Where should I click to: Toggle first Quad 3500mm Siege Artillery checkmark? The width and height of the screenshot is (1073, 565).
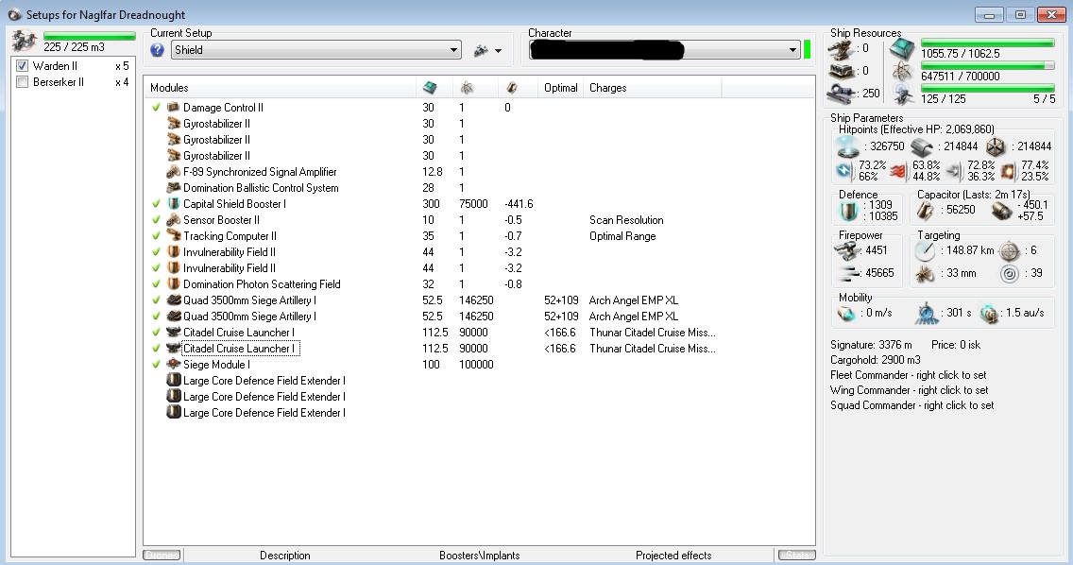click(156, 300)
